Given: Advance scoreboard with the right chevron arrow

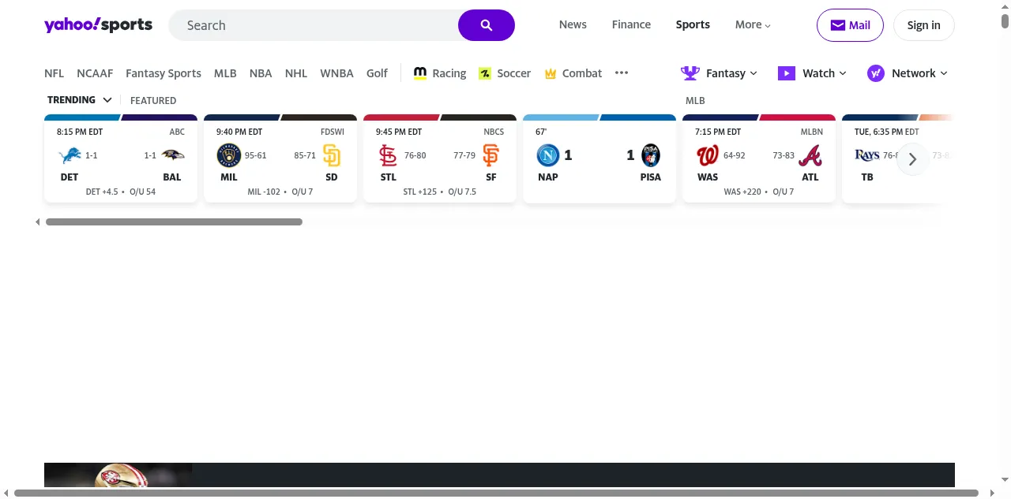Looking at the screenshot, I should (912, 159).
